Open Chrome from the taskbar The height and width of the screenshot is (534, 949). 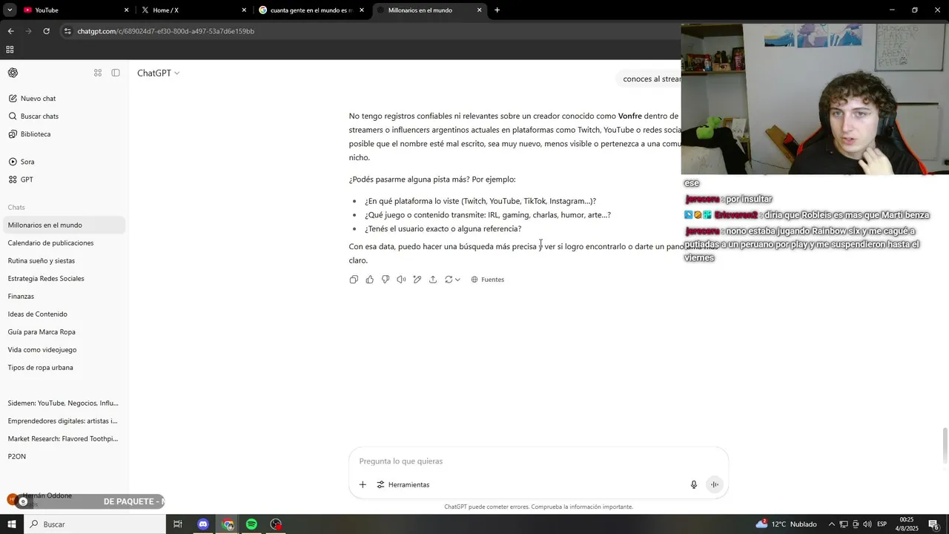click(228, 524)
